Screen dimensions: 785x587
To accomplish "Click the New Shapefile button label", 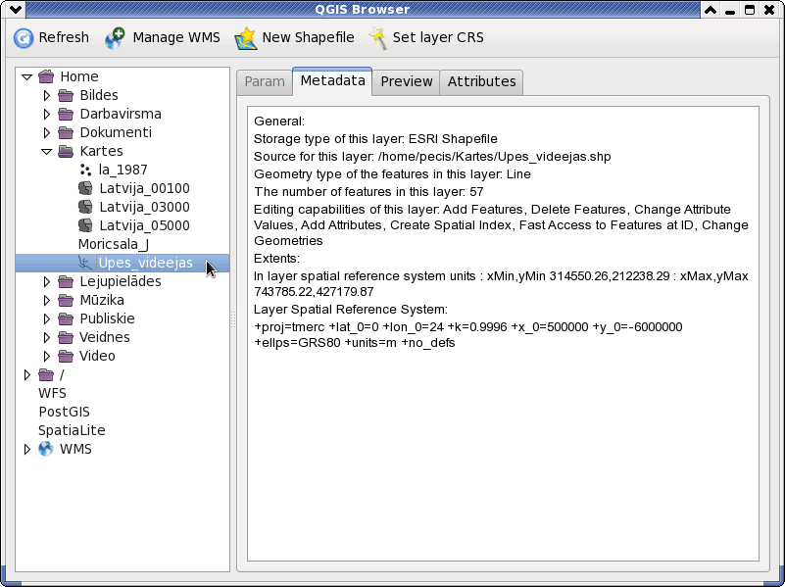I will pos(308,37).
